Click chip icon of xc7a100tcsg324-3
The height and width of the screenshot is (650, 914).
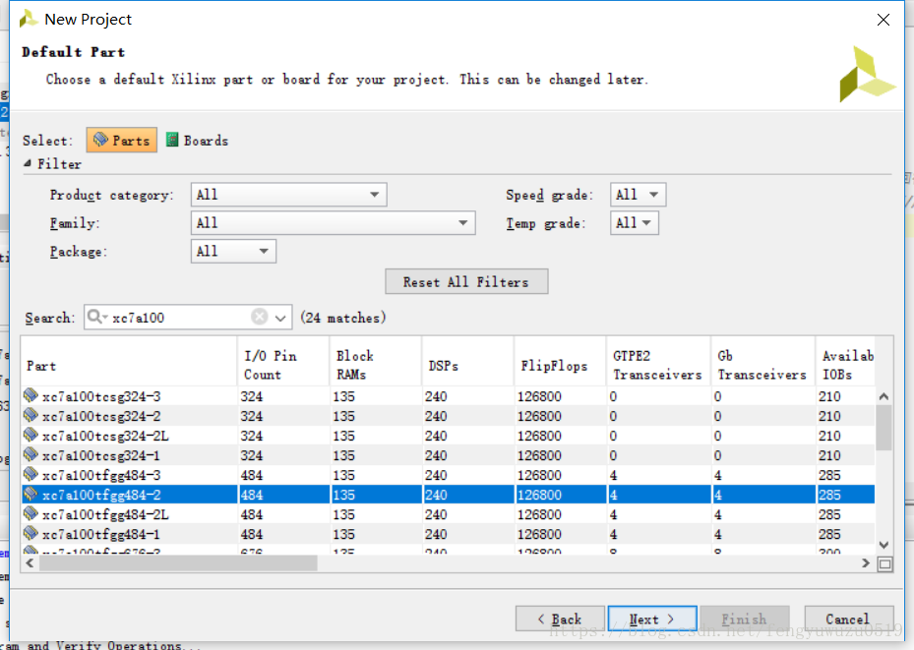tap(30, 395)
